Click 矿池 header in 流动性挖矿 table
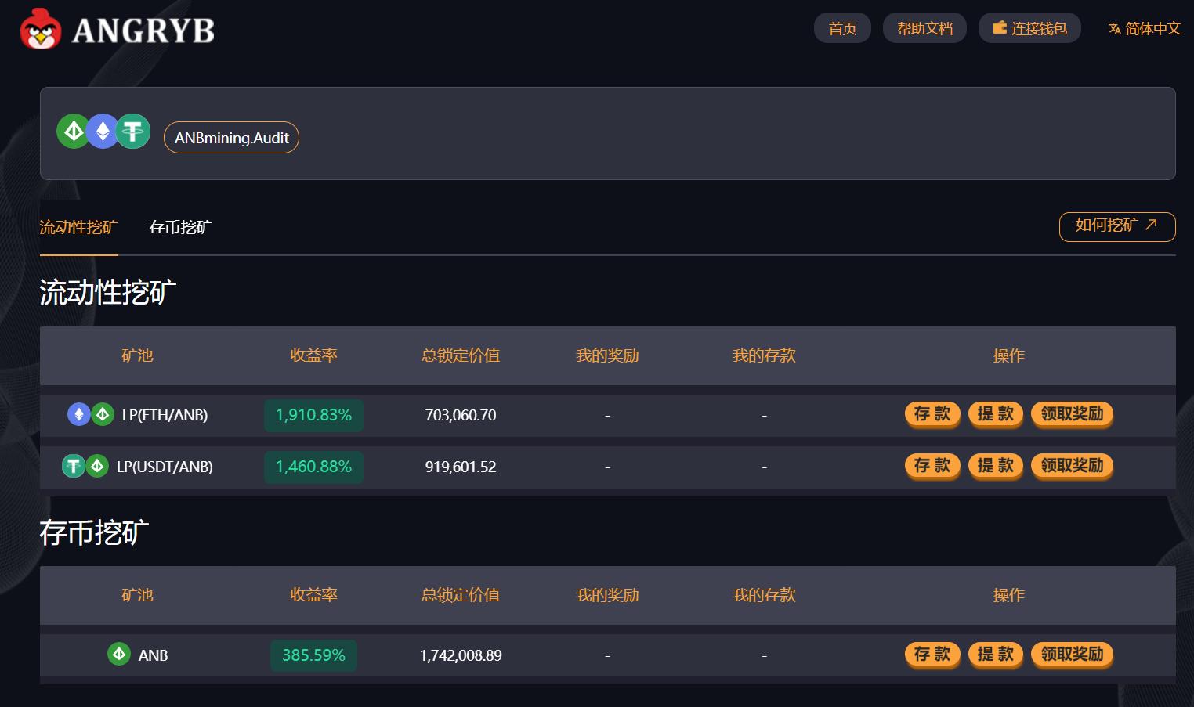This screenshot has width=1194, height=707. (x=137, y=355)
